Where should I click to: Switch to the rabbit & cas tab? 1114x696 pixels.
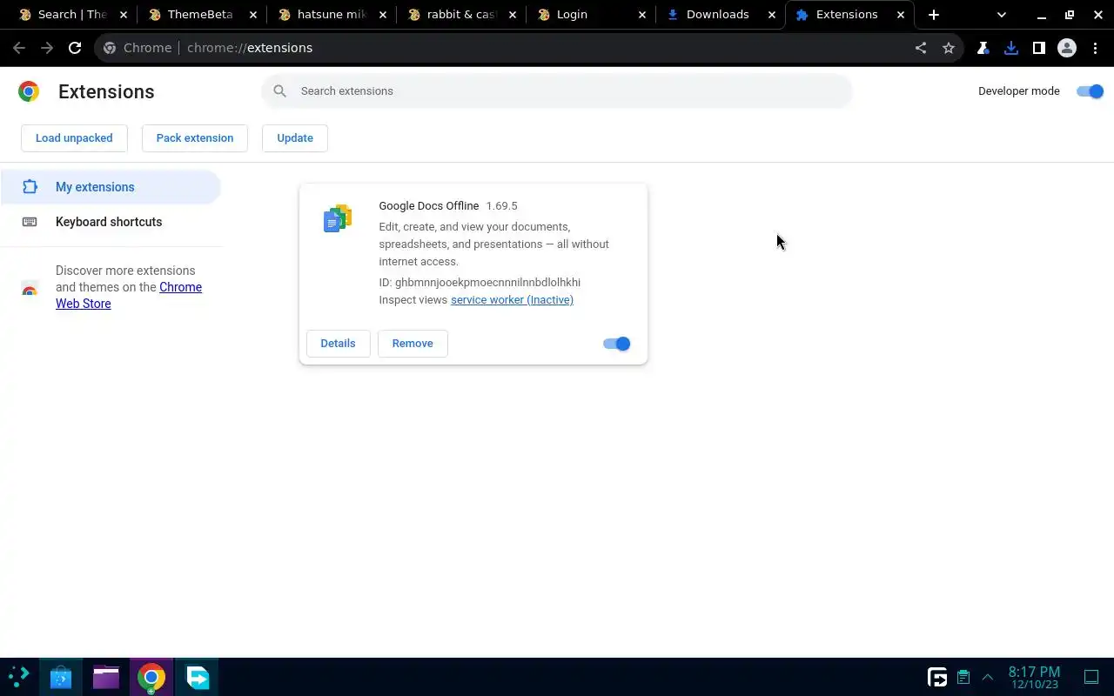pyautogui.click(x=461, y=15)
